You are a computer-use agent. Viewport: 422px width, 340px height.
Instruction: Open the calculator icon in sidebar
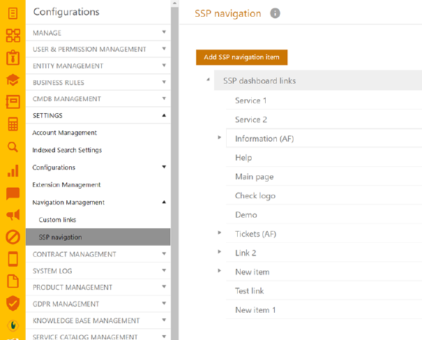pos(13,124)
